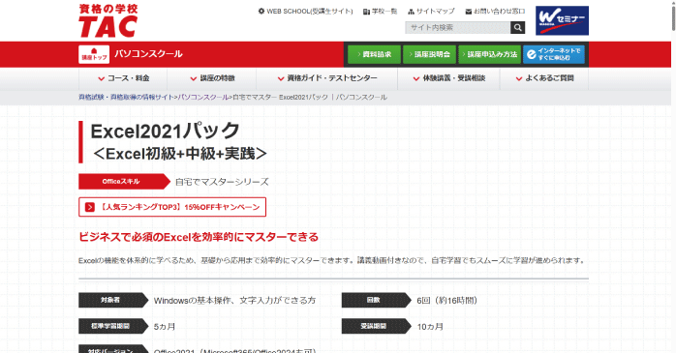Image resolution: width=676 pixels, height=353 pixels.
Task: Click the 対象者 label tag
Action: (x=113, y=300)
